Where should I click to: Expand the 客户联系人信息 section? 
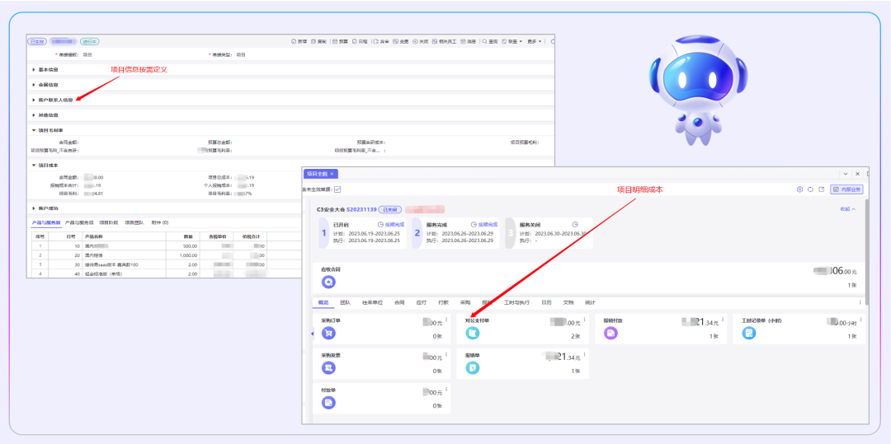click(x=53, y=100)
